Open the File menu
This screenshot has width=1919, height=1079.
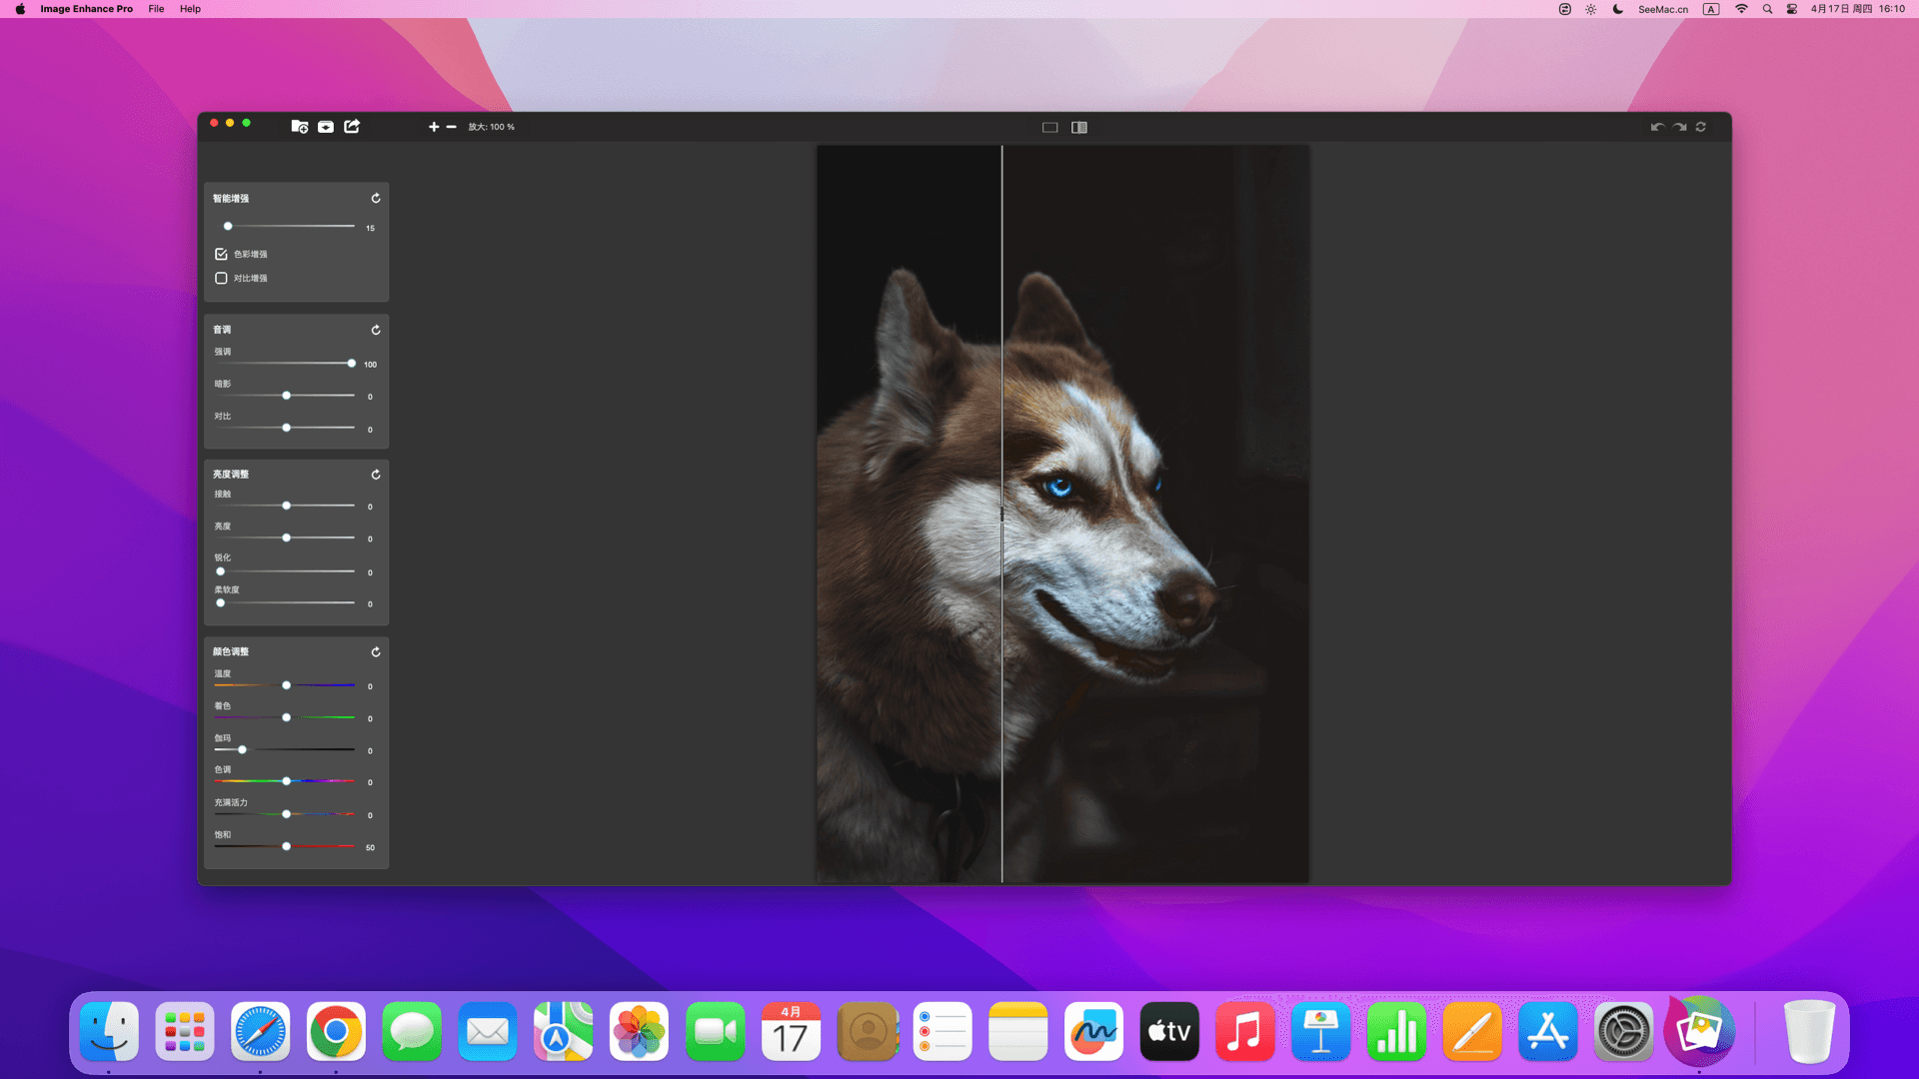coord(156,9)
